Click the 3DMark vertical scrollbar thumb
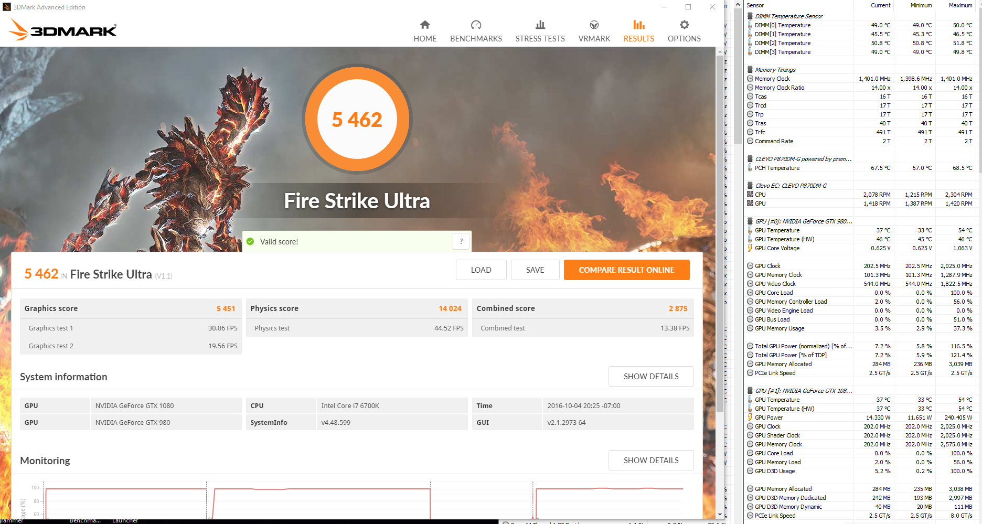The width and height of the screenshot is (982, 524). click(720, 233)
